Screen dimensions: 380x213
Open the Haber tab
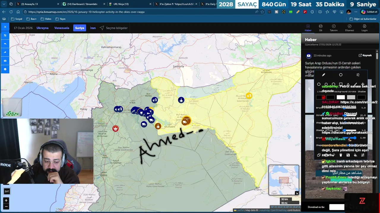308,28
